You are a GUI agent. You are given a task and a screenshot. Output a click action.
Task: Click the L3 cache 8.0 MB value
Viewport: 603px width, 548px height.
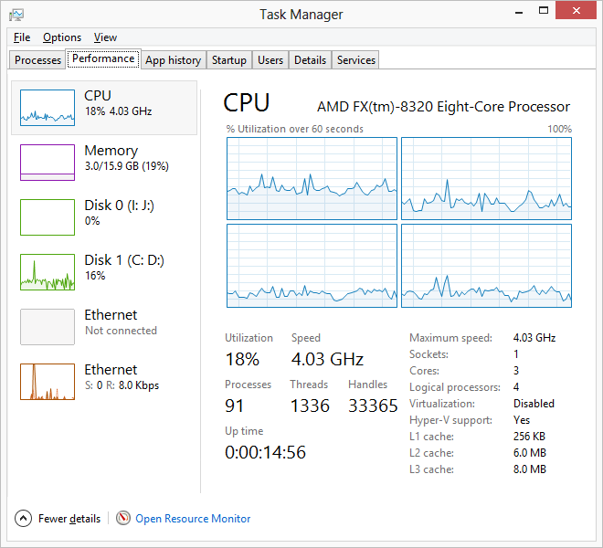point(530,469)
